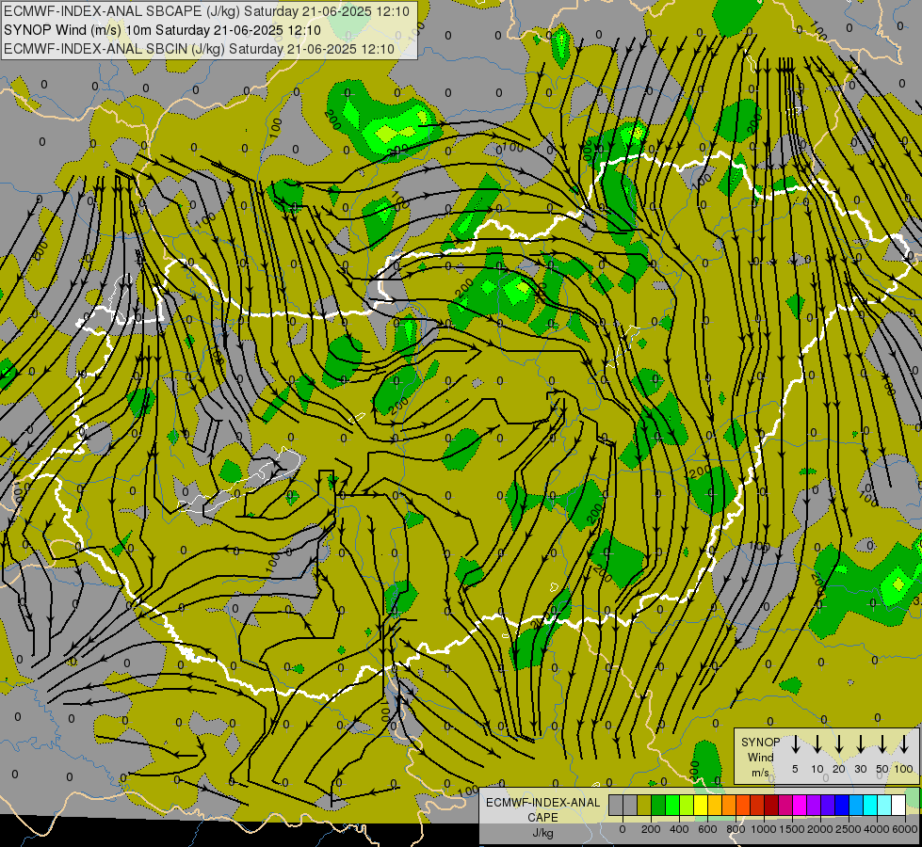Click the deep pink CAPE swatch
This screenshot has height=847, width=922.
(786, 805)
